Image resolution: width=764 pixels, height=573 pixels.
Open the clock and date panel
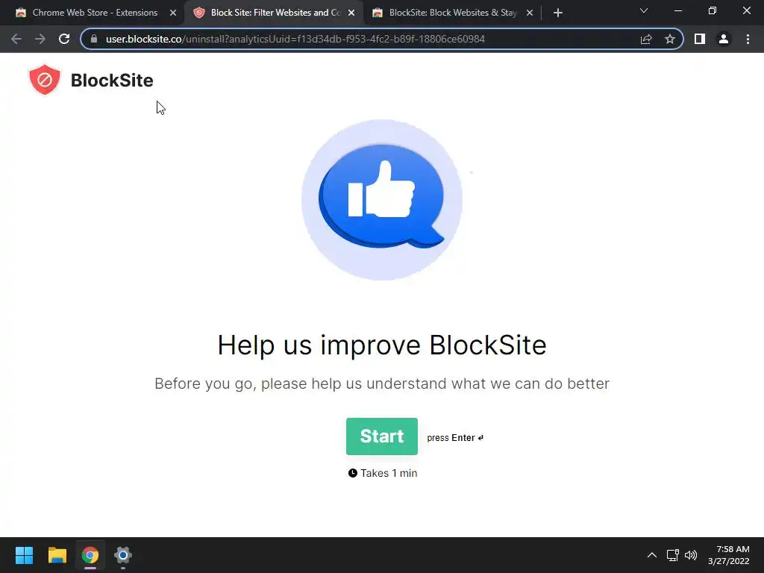pos(729,555)
